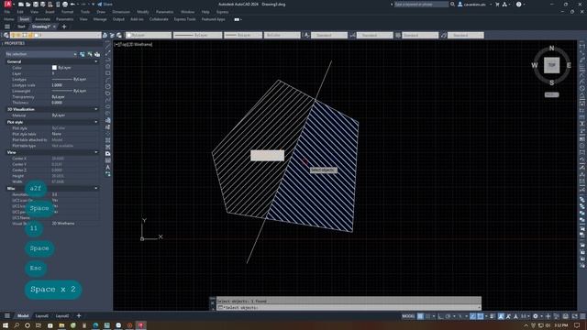Click the Table Style icon in Styles toolbar
The image size is (587, 330).
398,35
